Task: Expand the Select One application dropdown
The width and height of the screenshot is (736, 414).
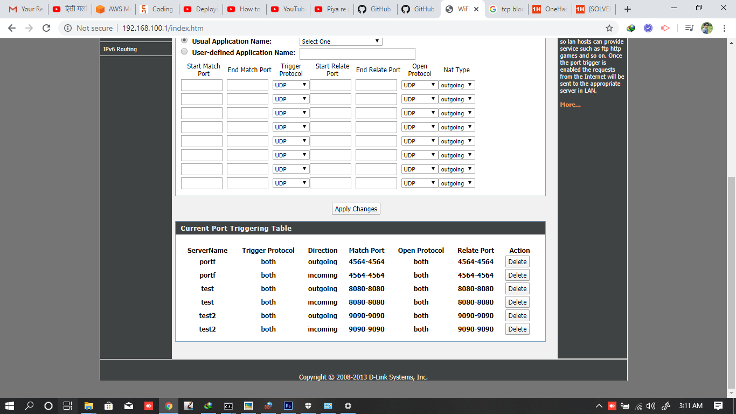Action: (x=341, y=42)
